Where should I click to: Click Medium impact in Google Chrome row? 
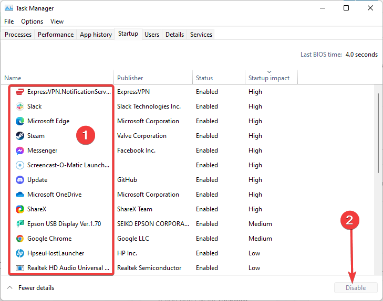coord(260,239)
